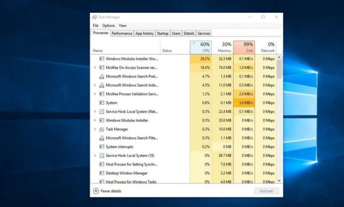Click the Host Process for Setting Synchronization icon

pyautogui.click(x=101, y=164)
